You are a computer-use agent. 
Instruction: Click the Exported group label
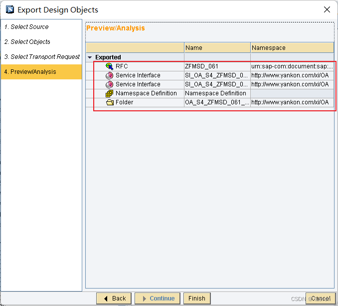coord(108,57)
